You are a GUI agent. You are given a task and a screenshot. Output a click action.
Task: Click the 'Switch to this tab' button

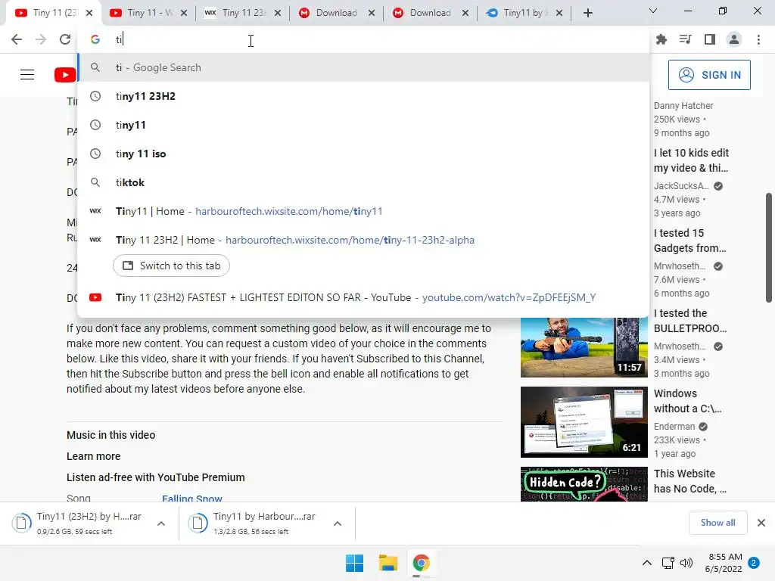pyautogui.click(x=171, y=266)
